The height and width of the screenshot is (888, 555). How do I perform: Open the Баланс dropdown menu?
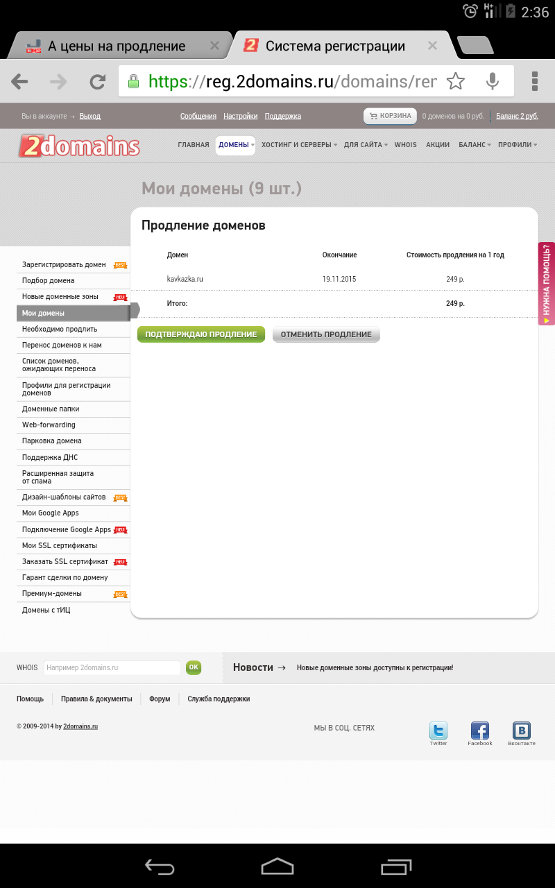pyautogui.click(x=475, y=145)
